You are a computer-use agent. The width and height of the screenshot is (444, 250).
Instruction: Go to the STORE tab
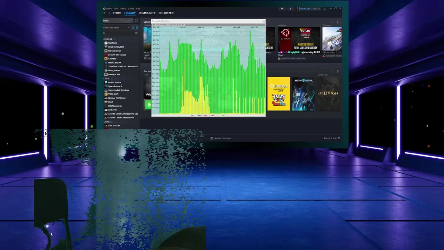117,13
